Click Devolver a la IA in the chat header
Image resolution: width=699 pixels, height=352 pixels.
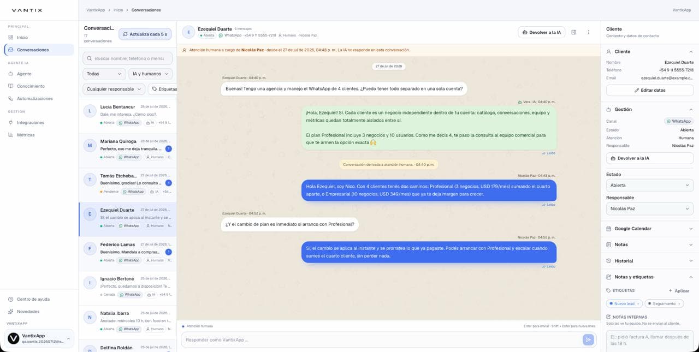pyautogui.click(x=541, y=32)
